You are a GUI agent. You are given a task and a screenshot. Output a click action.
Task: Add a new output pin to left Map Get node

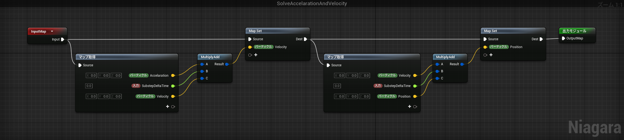pyautogui.click(x=167, y=107)
